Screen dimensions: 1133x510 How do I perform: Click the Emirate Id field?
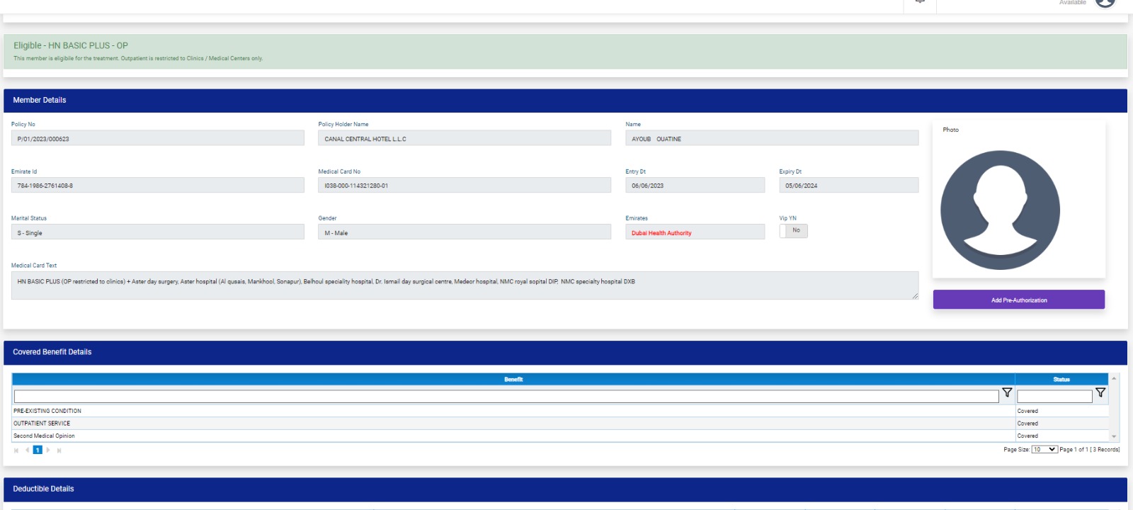click(158, 185)
